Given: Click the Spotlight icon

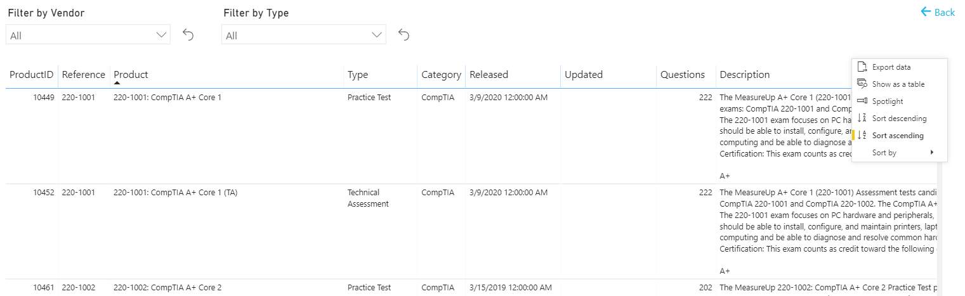Looking at the screenshot, I should [x=862, y=101].
